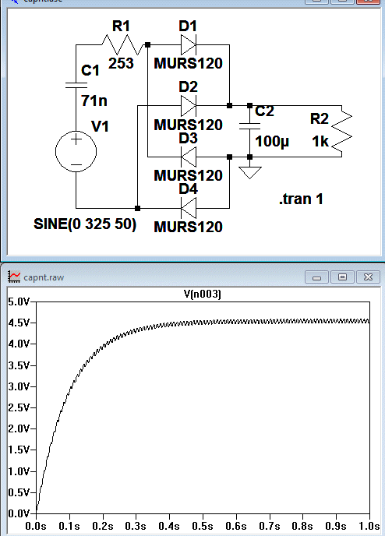Click the MURS120 model text under D3

189,176
